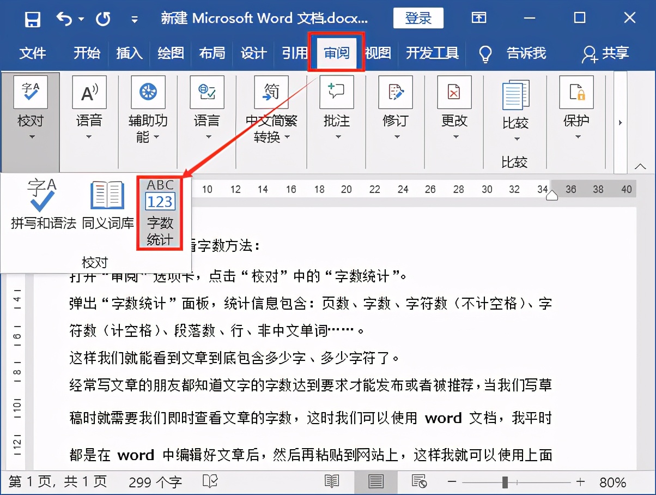Switch to the 绘图 tab
The width and height of the screenshot is (656, 495).
coord(171,53)
